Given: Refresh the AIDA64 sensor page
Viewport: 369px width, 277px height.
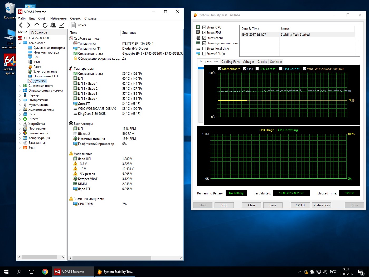Looking at the screenshot, I should [x=45, y=25].
